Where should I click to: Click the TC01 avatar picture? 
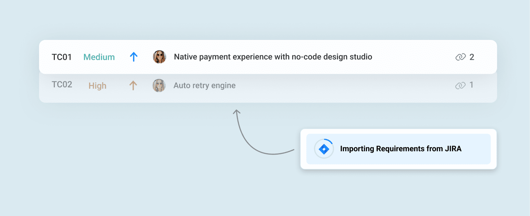[x=159, y=57]
